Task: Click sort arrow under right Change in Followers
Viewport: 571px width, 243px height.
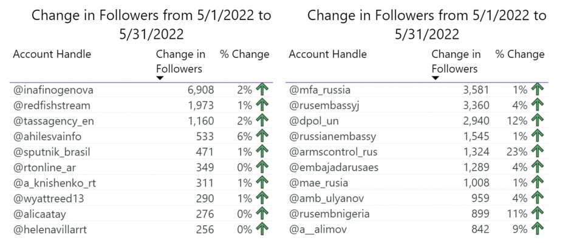Action: (x=435, y=78)
